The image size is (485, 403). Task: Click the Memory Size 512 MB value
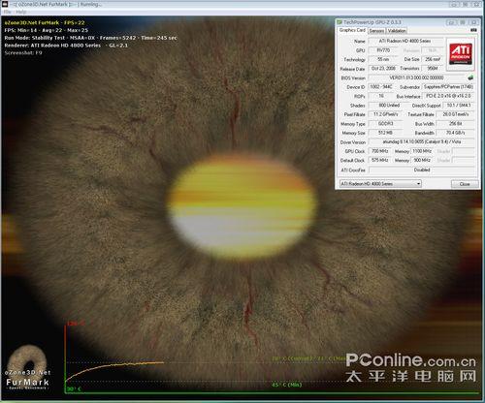click(386, 133)
